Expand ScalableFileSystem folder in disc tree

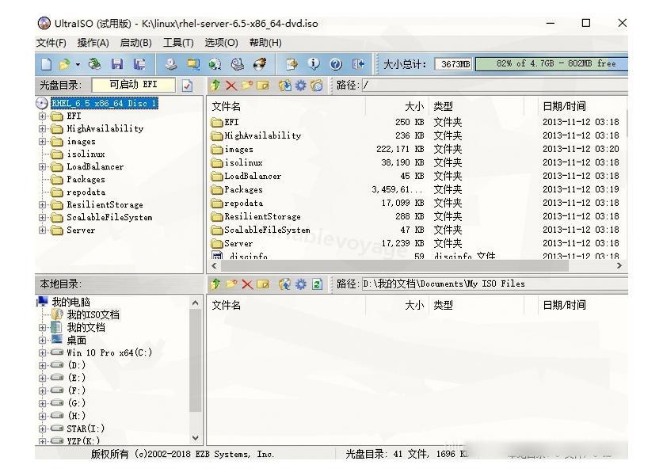(x=42, y=218)
